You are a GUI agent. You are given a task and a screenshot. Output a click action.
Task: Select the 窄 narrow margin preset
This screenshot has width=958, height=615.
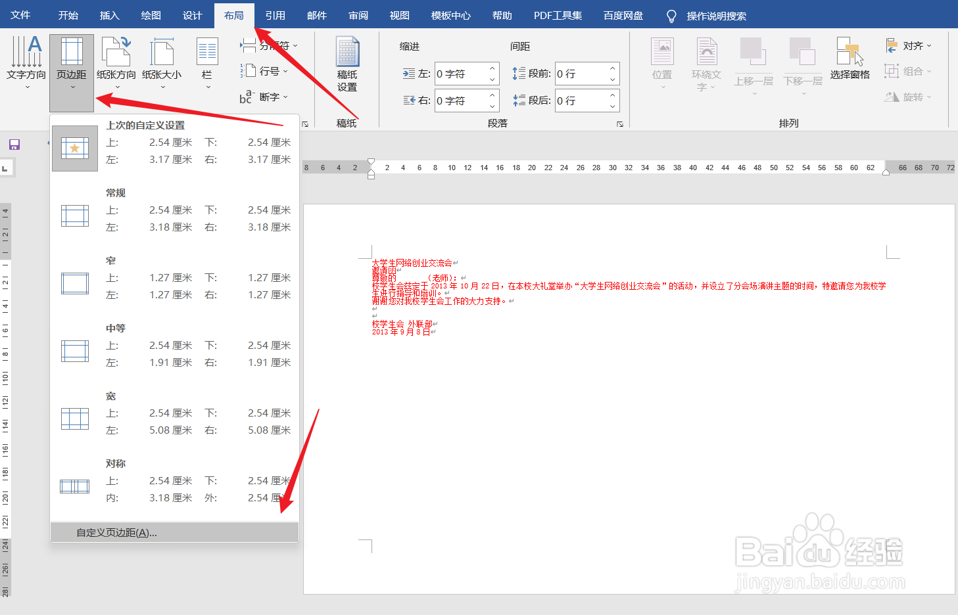[174, 278]
